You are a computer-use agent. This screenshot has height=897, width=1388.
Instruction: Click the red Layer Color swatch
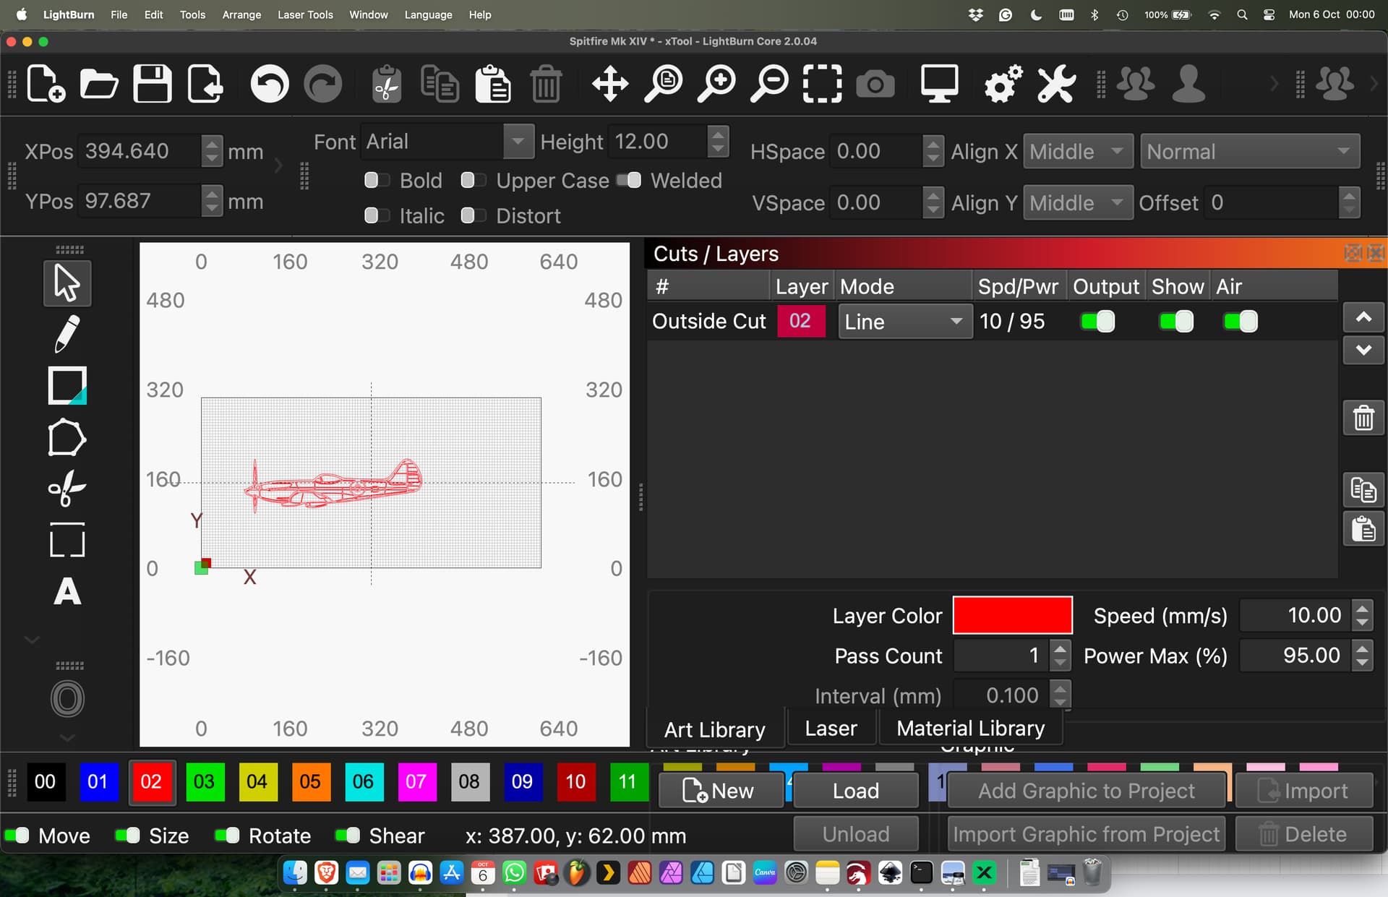(1012, 615)
